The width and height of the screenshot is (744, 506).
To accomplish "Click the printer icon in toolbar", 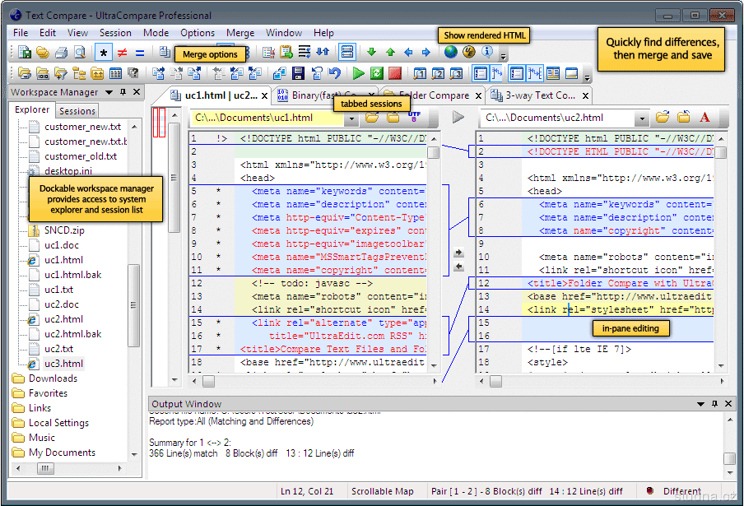I will (61, 53).
